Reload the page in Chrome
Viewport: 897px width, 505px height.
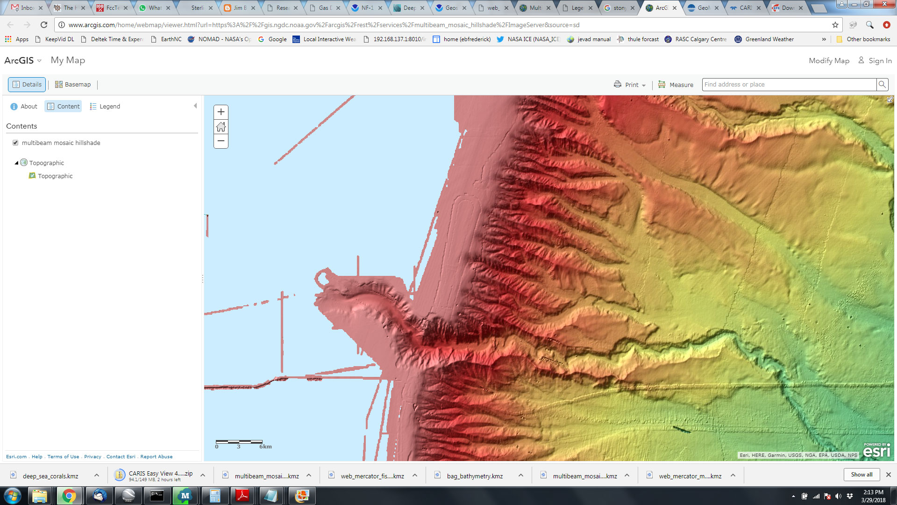click(44, 25)
